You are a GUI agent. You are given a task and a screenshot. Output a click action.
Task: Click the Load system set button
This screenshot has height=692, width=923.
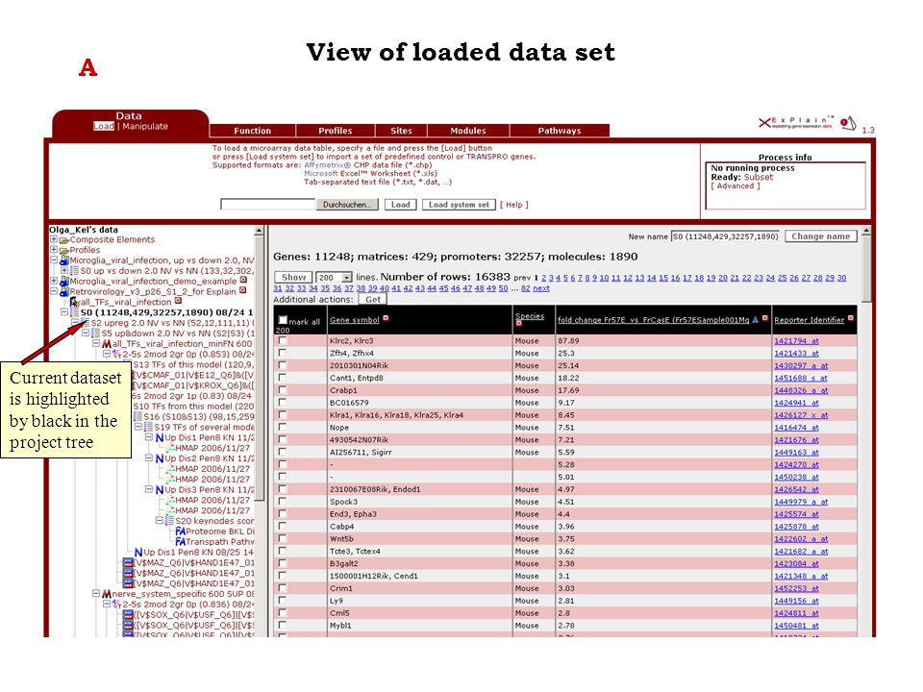pyautogui.click(x=459, y=205)
